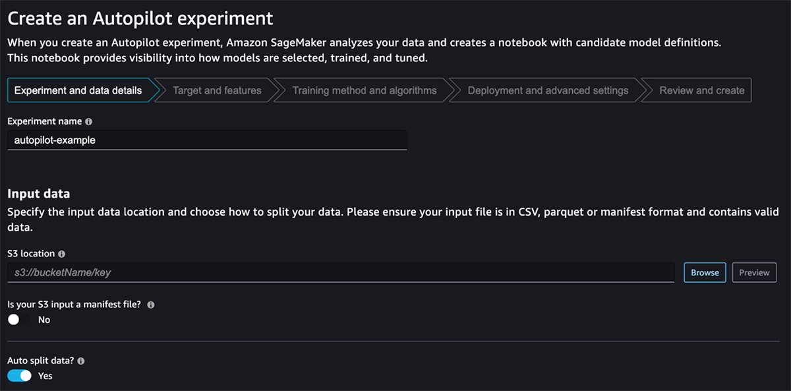Switch to the Target and features step
This screenshot has height=391, width=791.
point(218,90)
